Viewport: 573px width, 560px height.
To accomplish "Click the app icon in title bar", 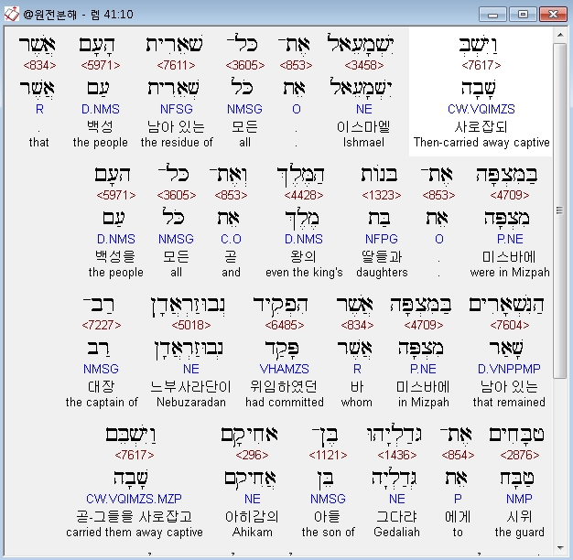I will pyautogui.click(x=11, y=15).
